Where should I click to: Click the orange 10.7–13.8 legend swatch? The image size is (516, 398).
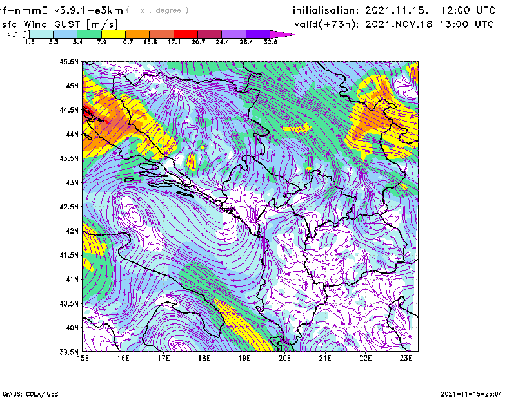click(x=137, y=34)
